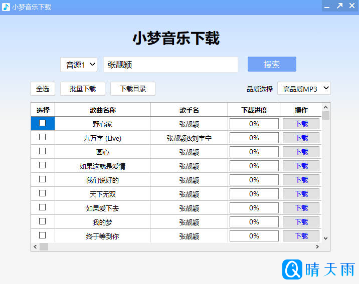The height and width of the screenshot is (284, 359).
Task: Click the scroll down arrow of song list
Action: 325,238
